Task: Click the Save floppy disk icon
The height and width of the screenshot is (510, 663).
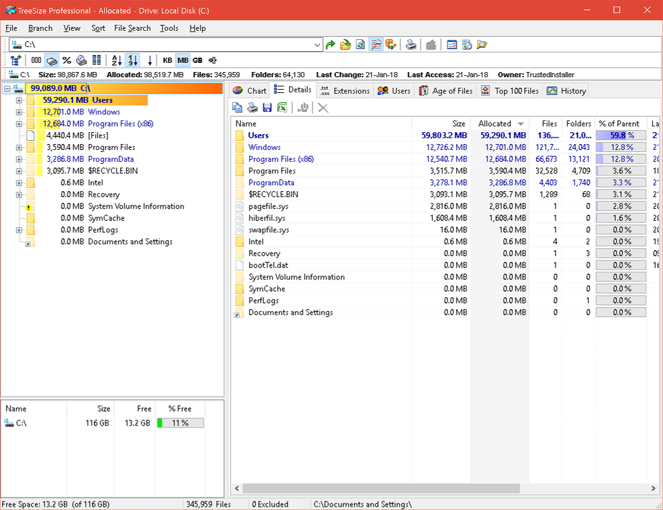Action: point(267,107)
